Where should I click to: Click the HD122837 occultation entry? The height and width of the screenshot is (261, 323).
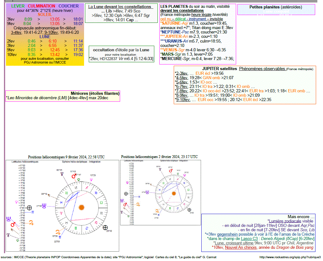(x=121, y=59)
